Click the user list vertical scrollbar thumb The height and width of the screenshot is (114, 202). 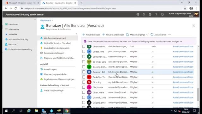pos(198,95)
